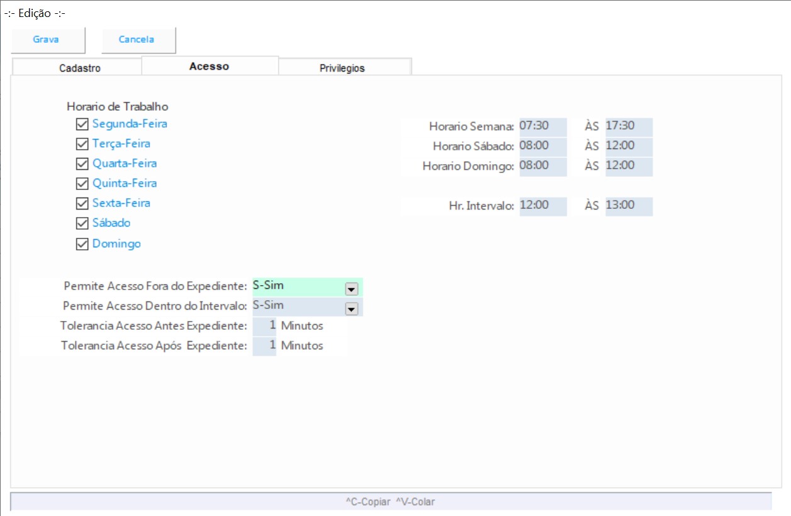
Task: Open the Privilegios tab
Action: coord(342,68)
